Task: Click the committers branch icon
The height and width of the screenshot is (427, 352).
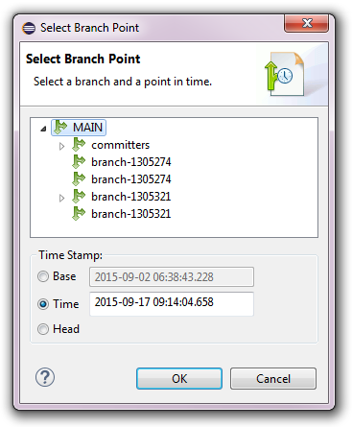Action: (x=79, y=144)
